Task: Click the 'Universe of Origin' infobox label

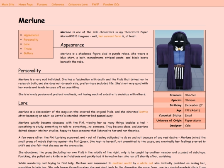Action: click(x=169, y=121)
